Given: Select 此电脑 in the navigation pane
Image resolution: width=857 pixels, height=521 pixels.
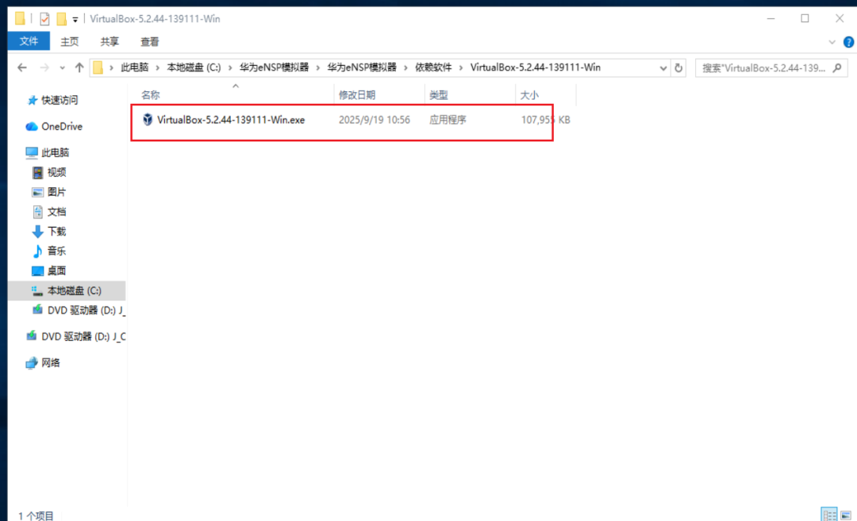Looking at the screenshot, I should (x=56, y=152).
